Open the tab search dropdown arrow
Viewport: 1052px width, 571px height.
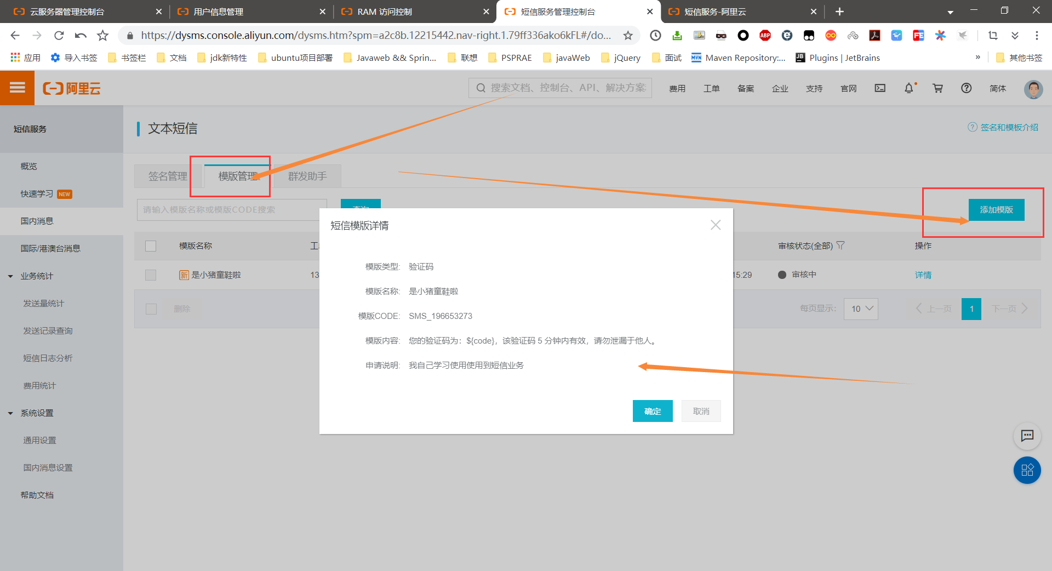point(951,12)
